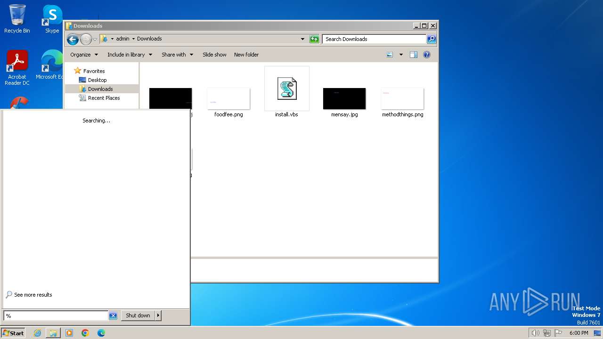Viewport: 603px width, 339px height.
Task: Clear the Start menu search text
Action: coord(113,316)
